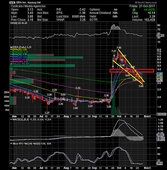Viewport: 167px width, 170px height.
Task: Click the Chg value +0.14
Action: (x=151, y=13)
